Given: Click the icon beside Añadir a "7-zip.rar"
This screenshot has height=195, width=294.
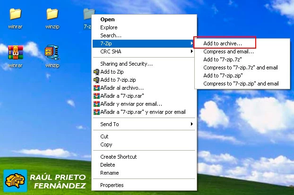Looking at the screenshot, I should click(96, 96).
